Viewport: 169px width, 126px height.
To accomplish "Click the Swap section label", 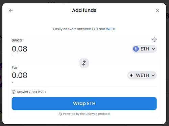I will point(17,40).
